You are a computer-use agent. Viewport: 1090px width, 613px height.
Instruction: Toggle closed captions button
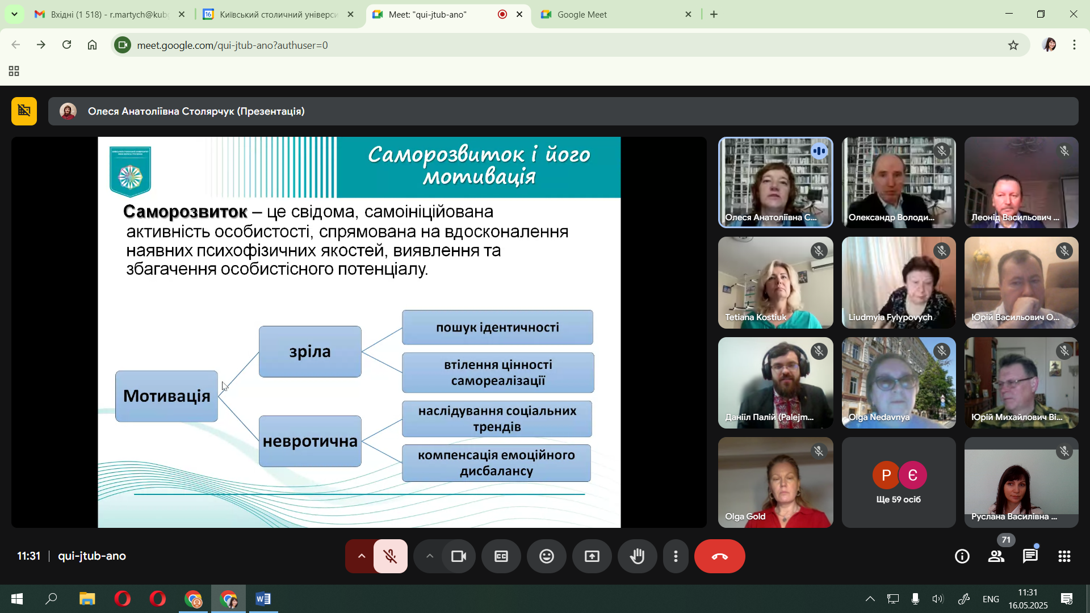coord(501,556)
